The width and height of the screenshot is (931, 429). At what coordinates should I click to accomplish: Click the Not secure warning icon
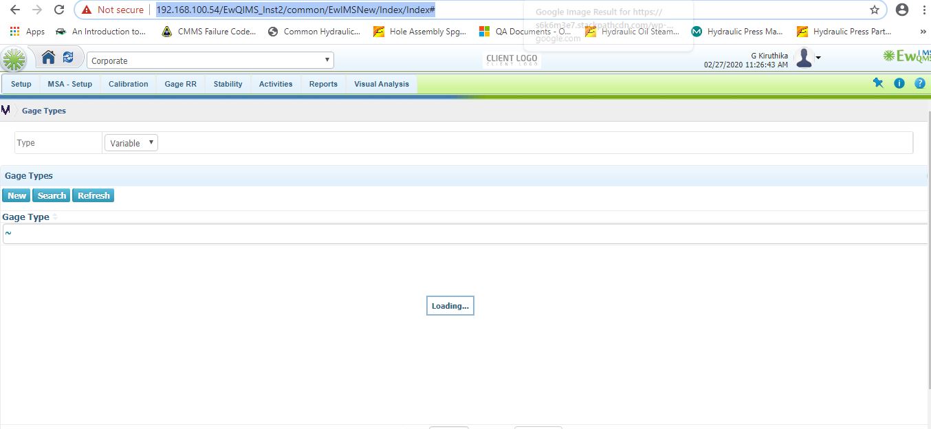pyautogui.click(x=86, y=10)
